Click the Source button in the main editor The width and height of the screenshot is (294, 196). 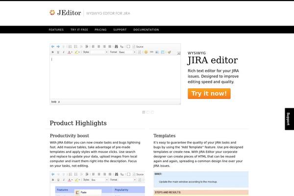tap(138, 47)
